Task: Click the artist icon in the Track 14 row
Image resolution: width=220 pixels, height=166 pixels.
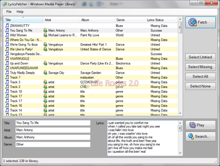Action: click(x=45, y=110)
